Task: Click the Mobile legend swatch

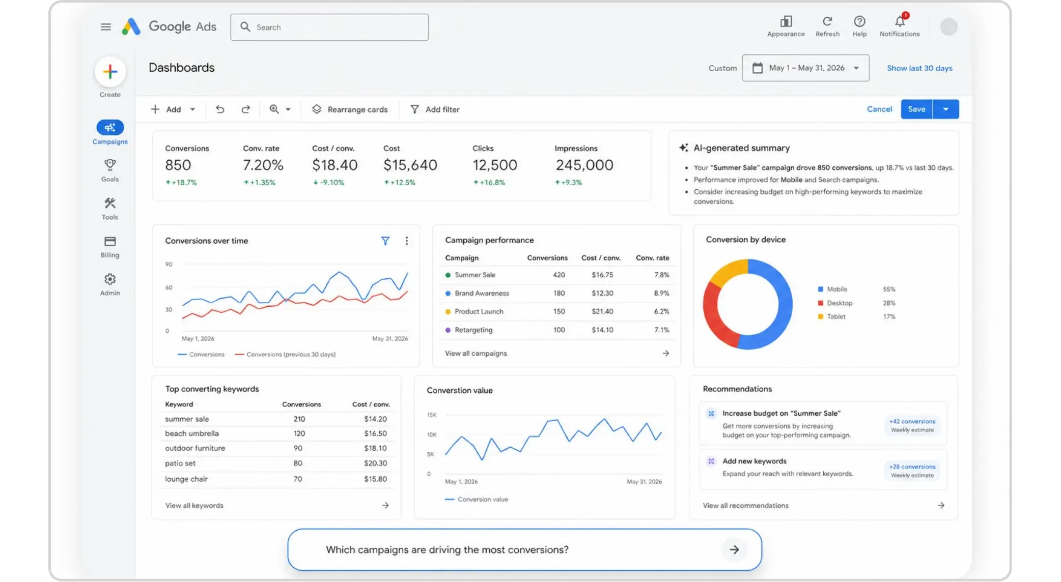Action: pos(820,289)
